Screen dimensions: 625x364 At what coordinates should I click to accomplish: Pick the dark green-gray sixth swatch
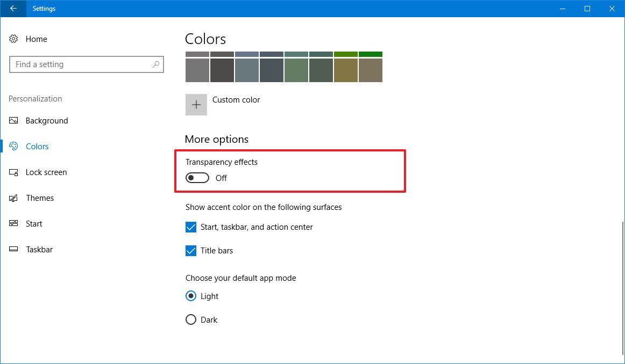tap(321, 70)
